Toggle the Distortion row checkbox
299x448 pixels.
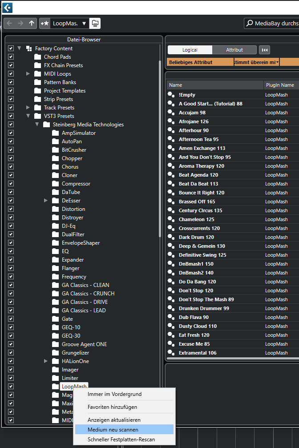coord(11,209)
